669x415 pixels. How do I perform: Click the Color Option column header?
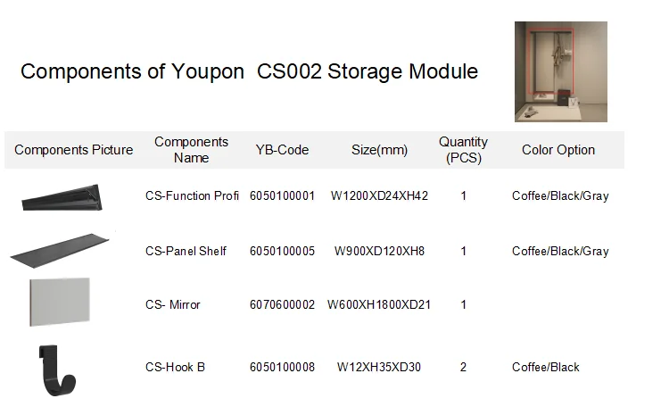558,150
